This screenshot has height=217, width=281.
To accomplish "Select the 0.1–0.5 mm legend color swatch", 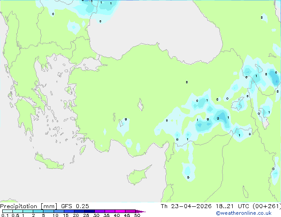I will [x=8, y=211].
